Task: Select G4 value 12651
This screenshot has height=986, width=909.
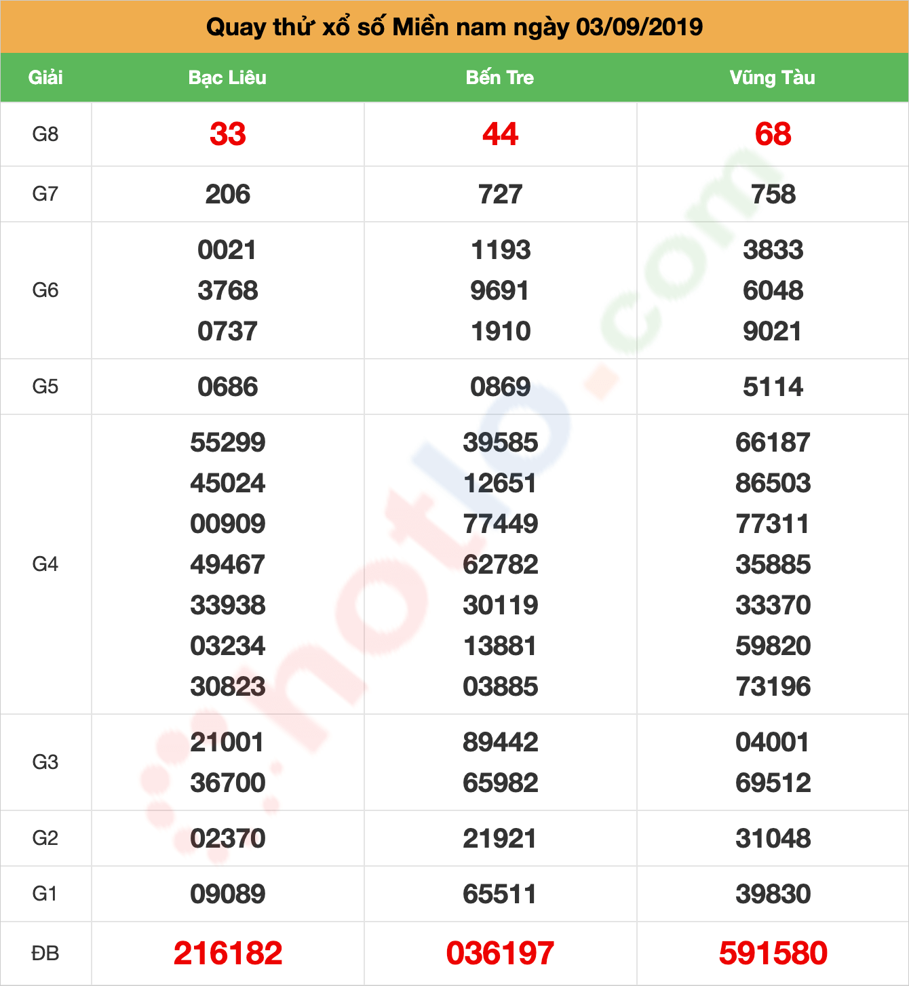Action: tap(501, 484)
